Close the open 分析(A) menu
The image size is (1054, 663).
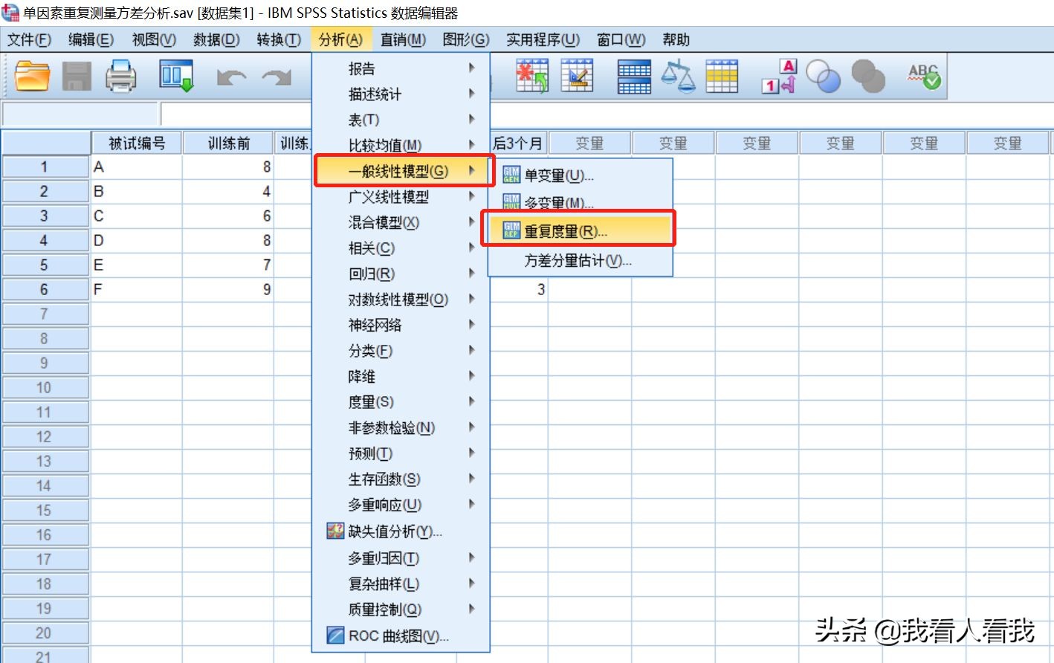coord(340,39)
